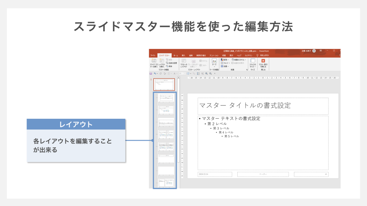367x206 pixels.
Task: Switch to the 画面切り替え tab
Action: 201,56
